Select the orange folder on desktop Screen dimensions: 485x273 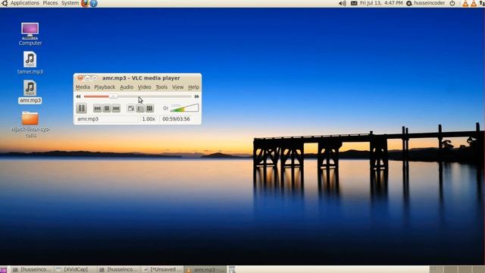pyautogui.click(x=30, y=124)
